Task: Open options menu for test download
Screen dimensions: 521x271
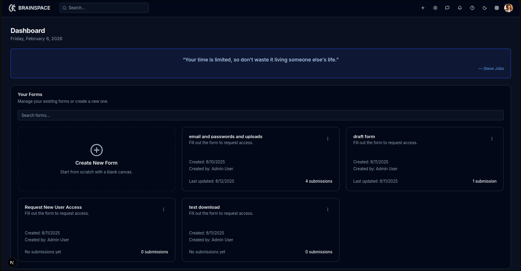Action: point(328,210)
